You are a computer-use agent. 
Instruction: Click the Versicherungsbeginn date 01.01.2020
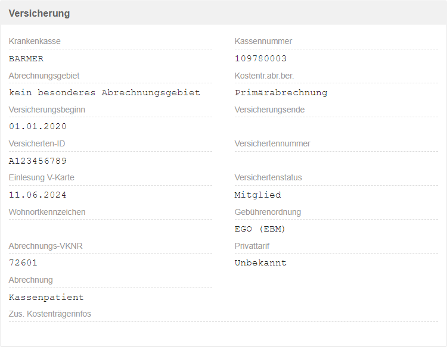point(38,126)
